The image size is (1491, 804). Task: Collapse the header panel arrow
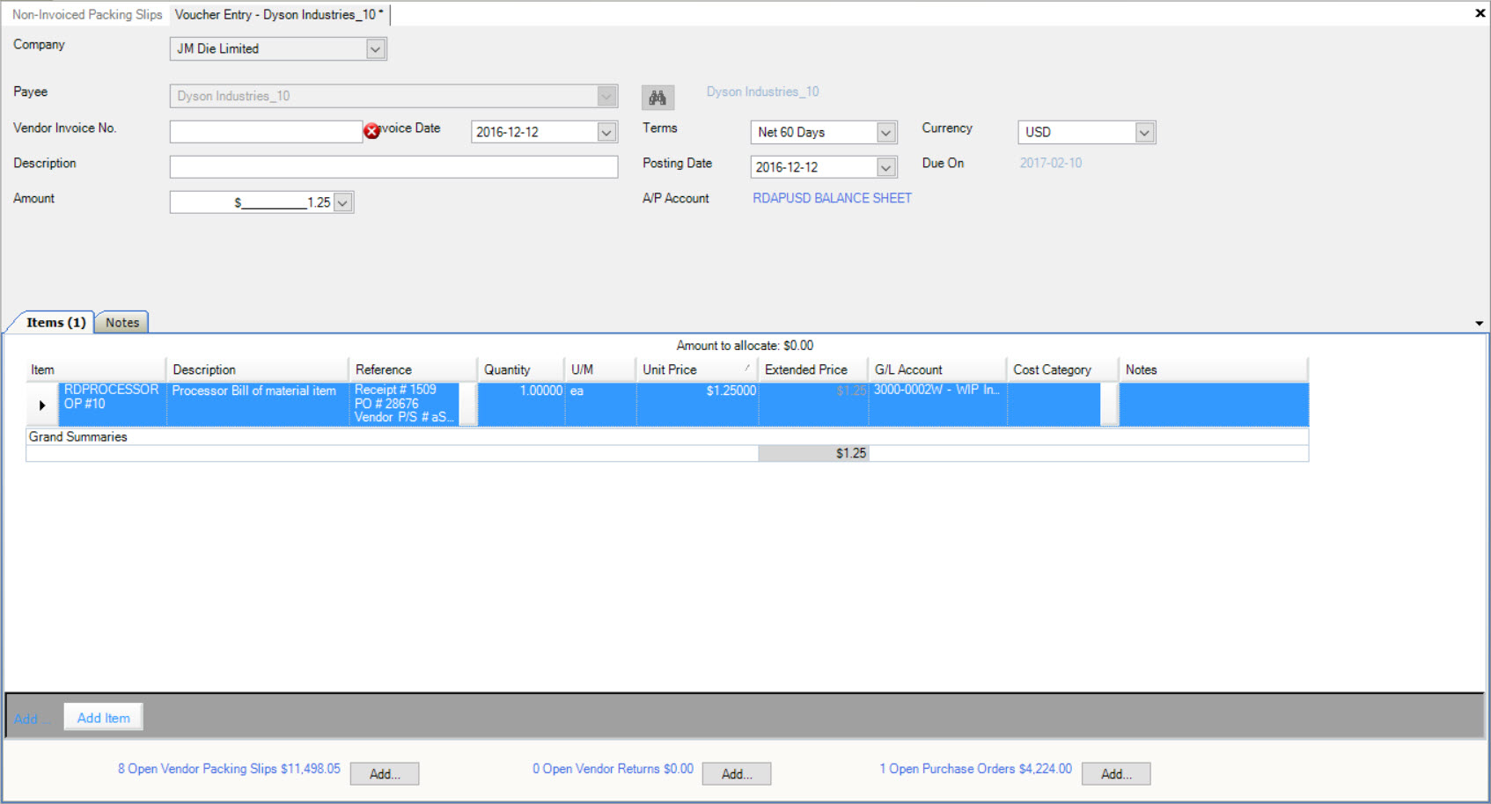[x=1480, y=324]
